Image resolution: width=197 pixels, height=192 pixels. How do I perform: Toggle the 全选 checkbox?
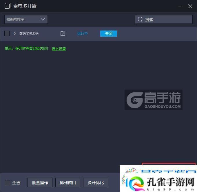coord(8,182)
